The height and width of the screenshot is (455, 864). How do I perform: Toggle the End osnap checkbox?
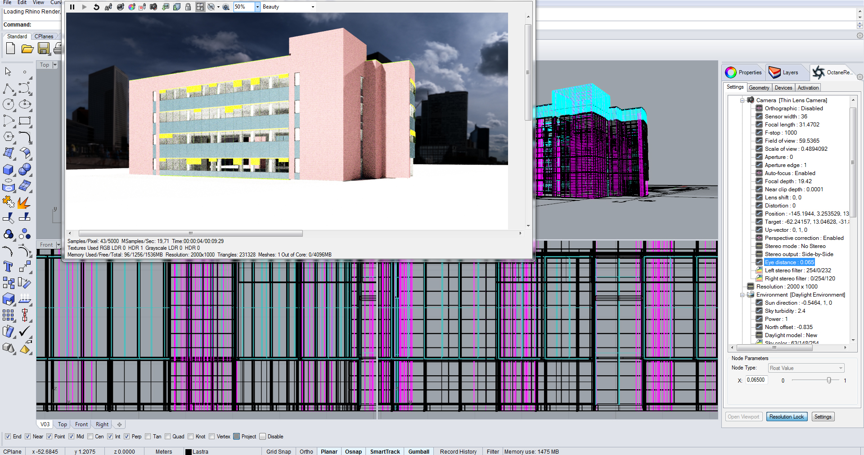pyautogui.click(x=8, y=437)
